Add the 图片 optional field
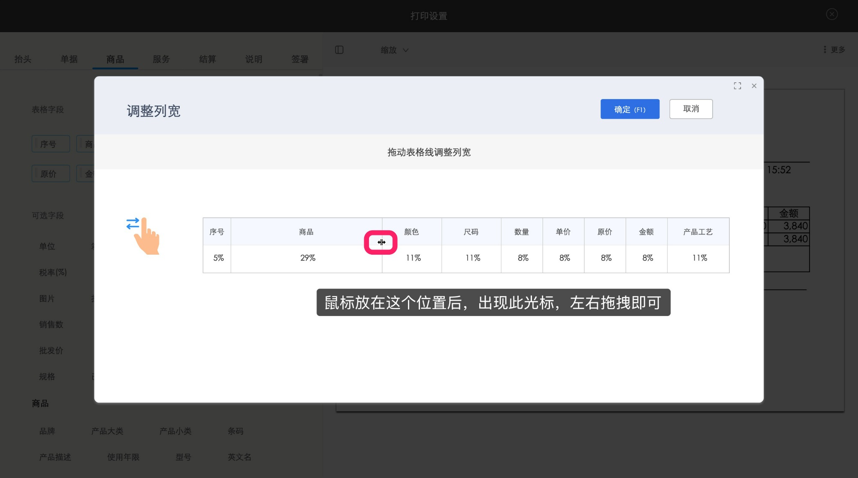This screenshot has width=858, height=478. (x=47, y=299)
